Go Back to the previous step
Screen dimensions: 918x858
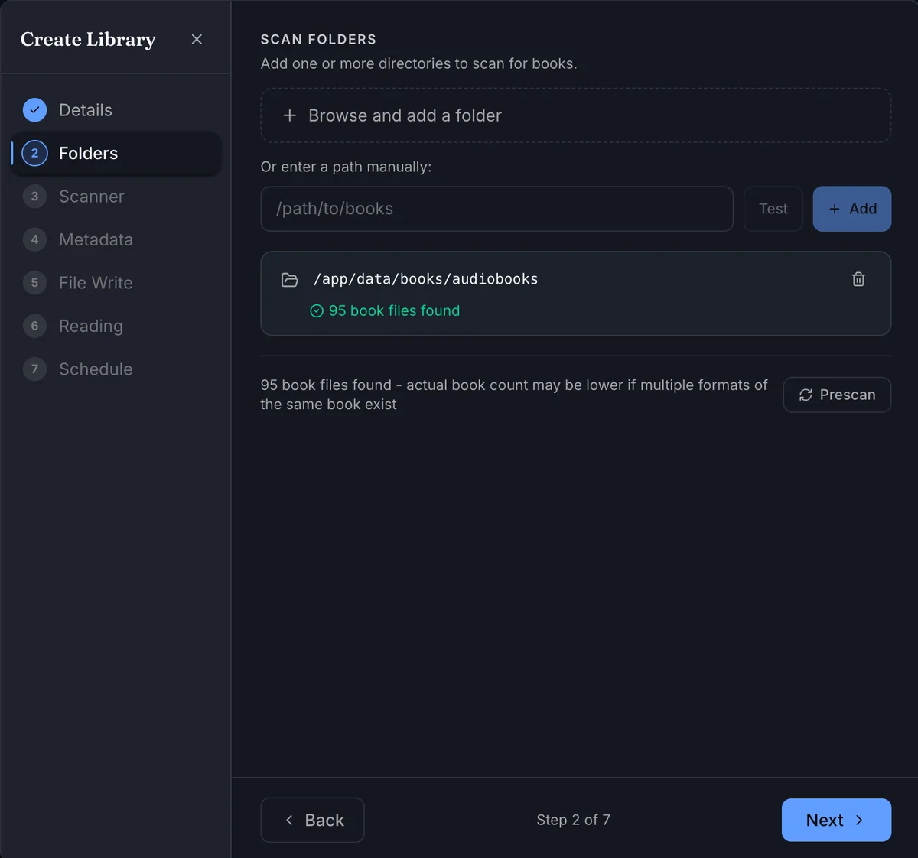(312, 820)
